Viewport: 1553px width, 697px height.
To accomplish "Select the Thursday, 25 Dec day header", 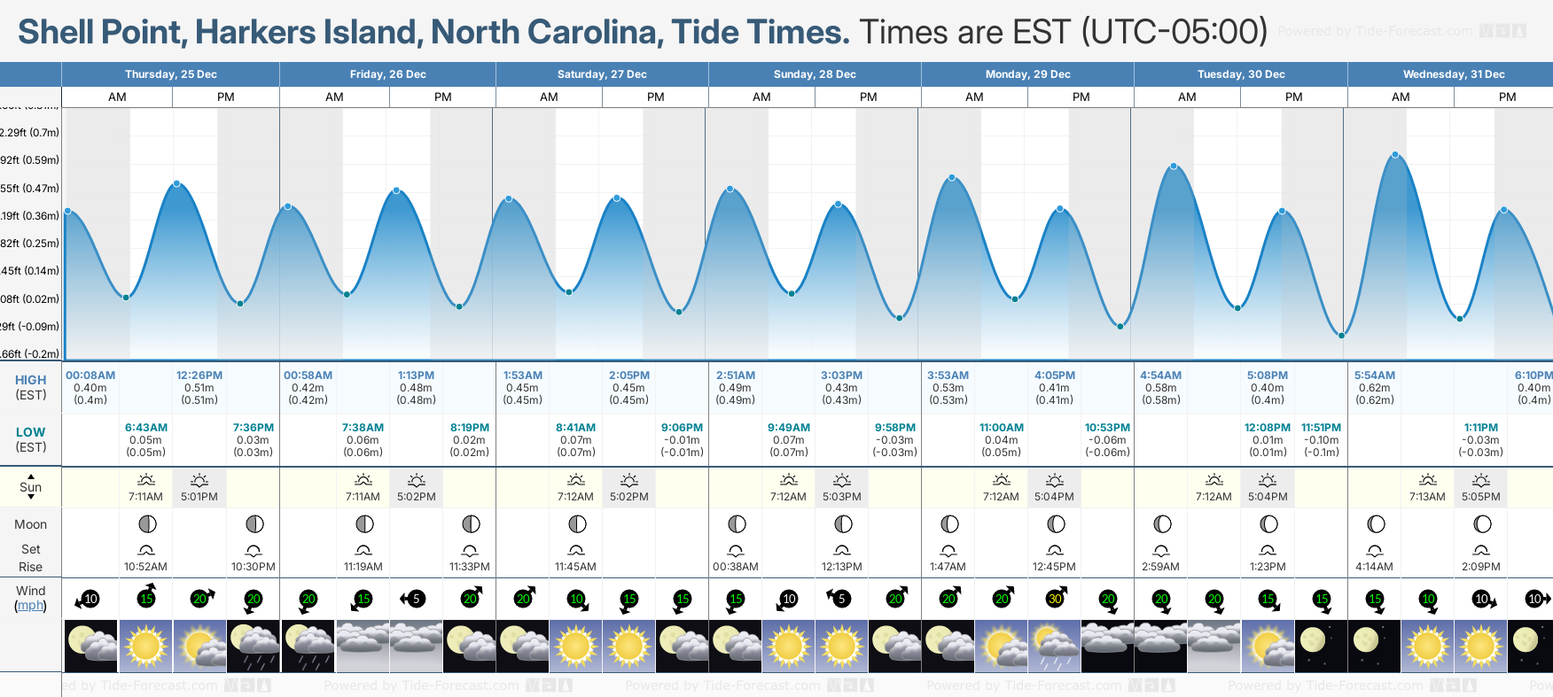I will click(x=171, y=74).
